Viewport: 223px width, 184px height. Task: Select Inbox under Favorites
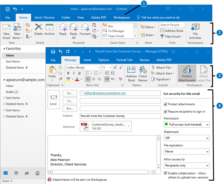24,56
